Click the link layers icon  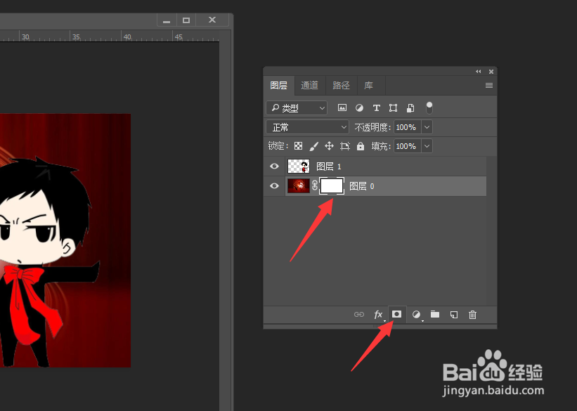pos(359,315)
